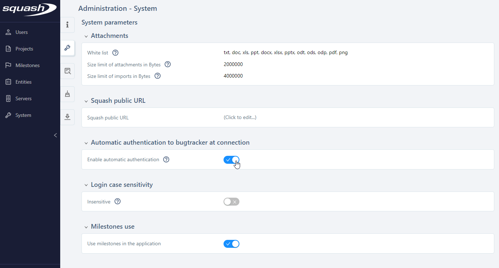Image resolution: width=499 pixels, height=268 pixels.
Task: Turn off Use milestones in the application
Action: coord(231,244)
